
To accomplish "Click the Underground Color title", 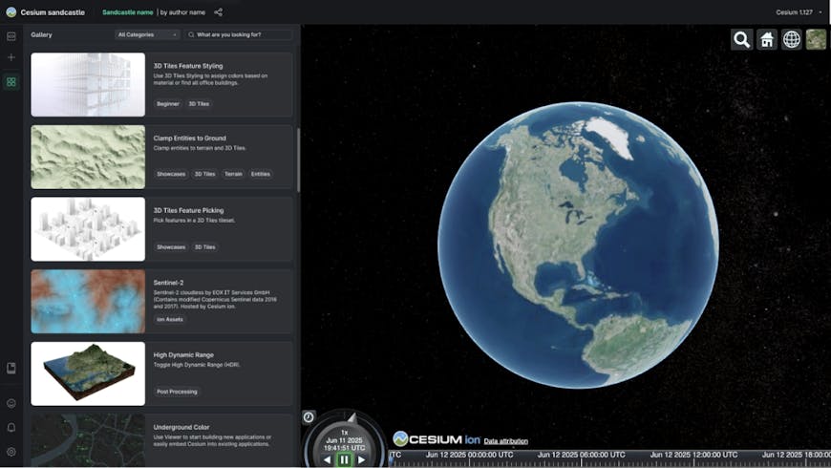I will [181, 427].
